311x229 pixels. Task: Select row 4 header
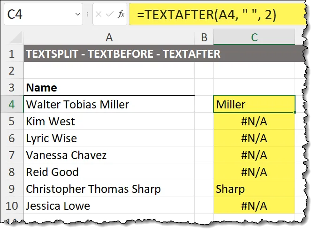[x=12, y=104]
